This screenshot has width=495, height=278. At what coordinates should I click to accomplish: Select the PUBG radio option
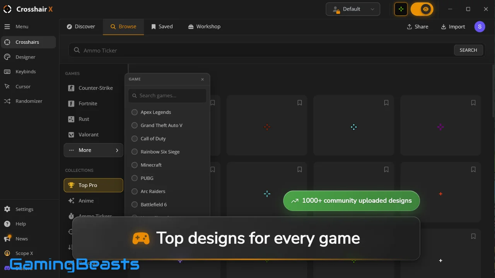pos(135,178)
